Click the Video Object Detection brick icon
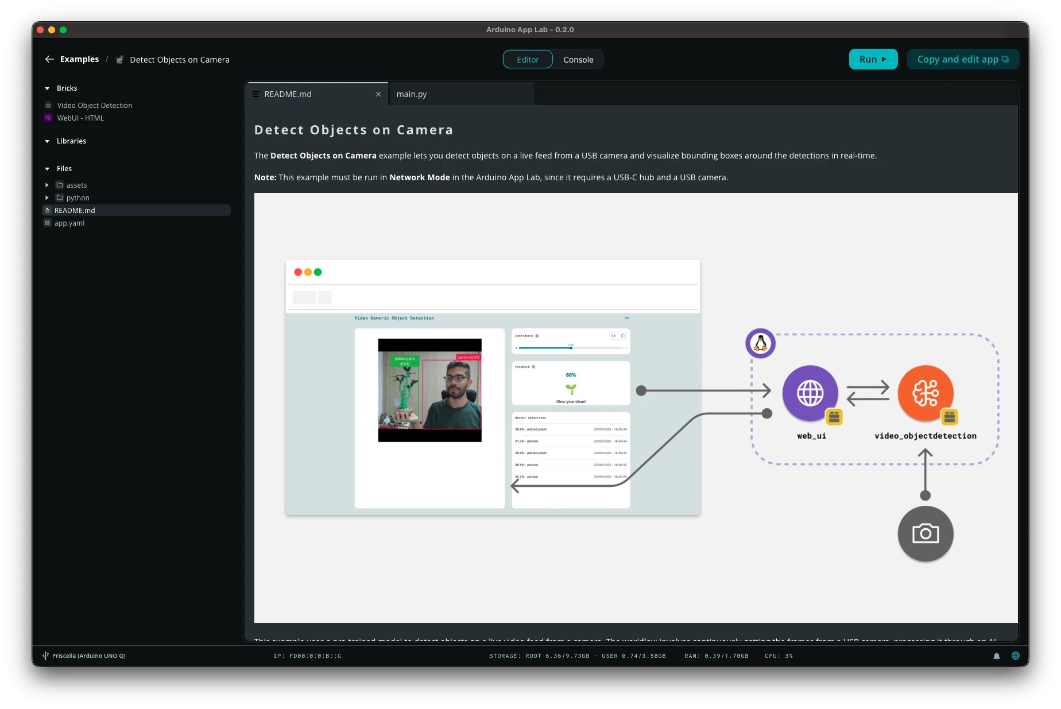1061x709 pixels. (48, 106)
